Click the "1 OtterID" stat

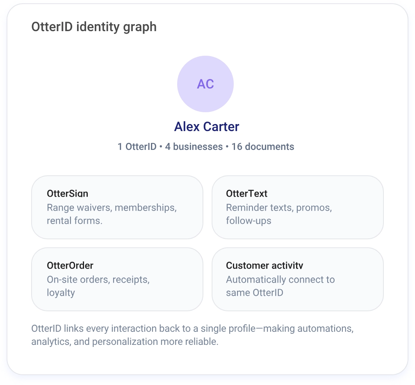(x=137, y=147)
